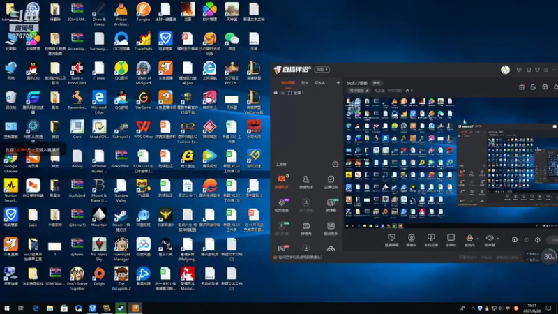The image size is (558, 314).
Task: Launch Edge from the taskbar
Action: click(36, 308)
